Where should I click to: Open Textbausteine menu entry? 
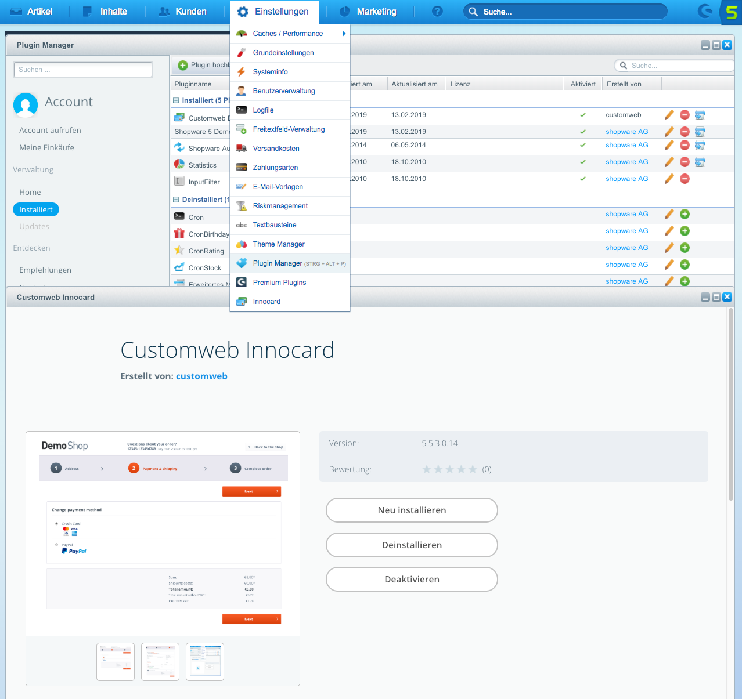click(290, 225)
